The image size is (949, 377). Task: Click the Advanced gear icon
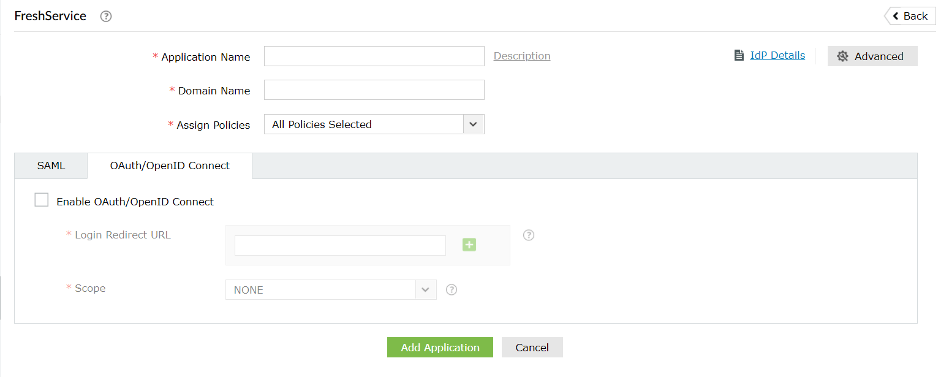tap(842, 56)
